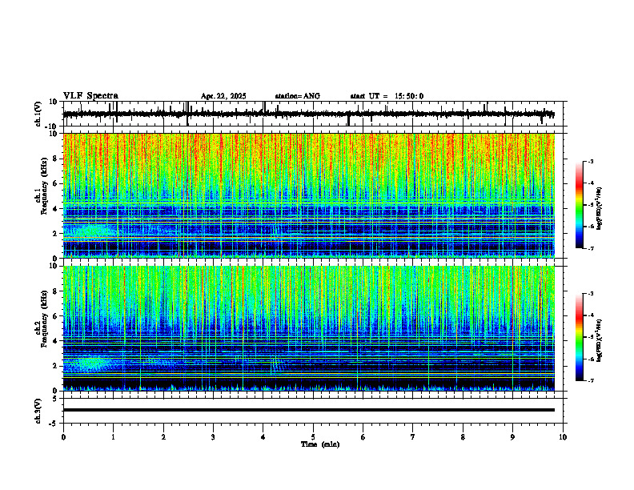Click the ch.1 voltage waveform trace panel
The width and height of the screenshot is (634, 490).
315,114
